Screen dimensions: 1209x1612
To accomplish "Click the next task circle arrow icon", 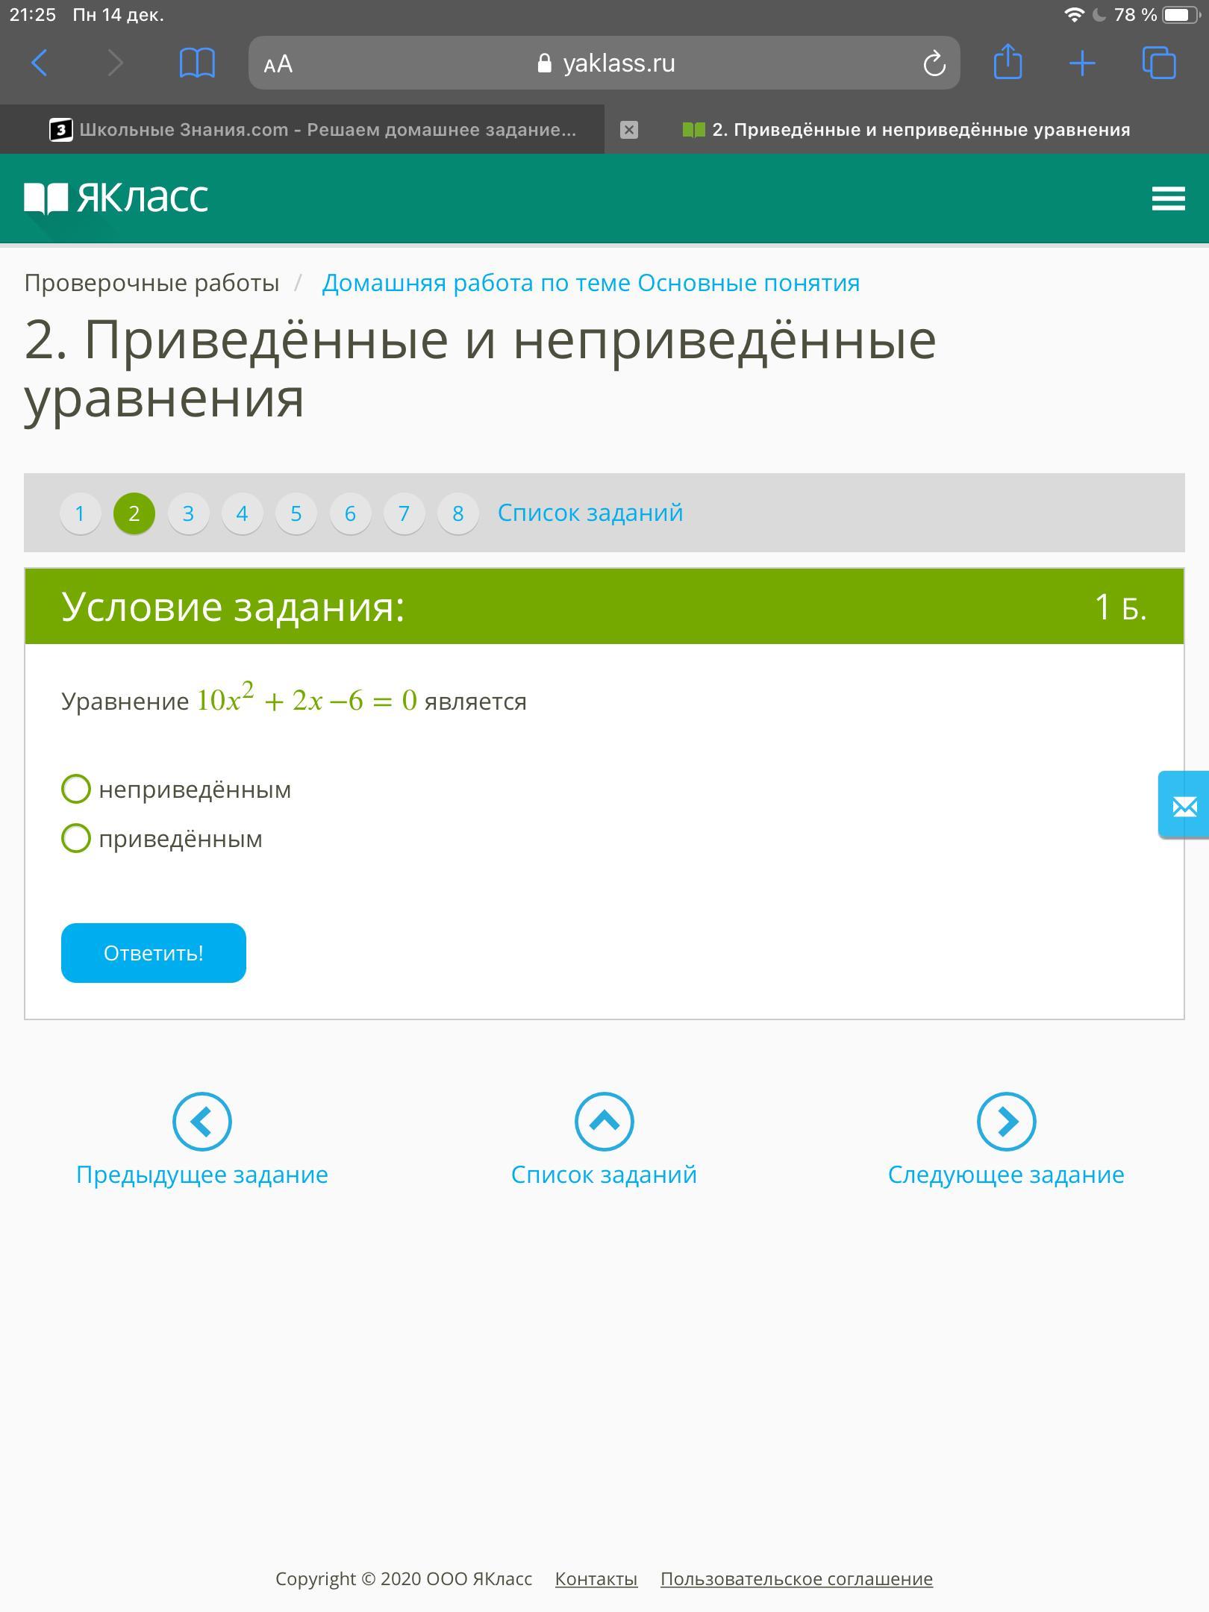I will pyautogui.click(x=1007, y=1122).
